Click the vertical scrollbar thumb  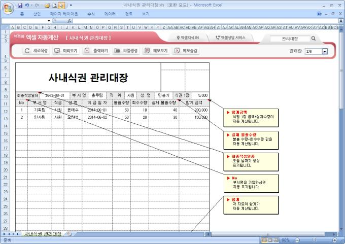(x=341, y=71)
